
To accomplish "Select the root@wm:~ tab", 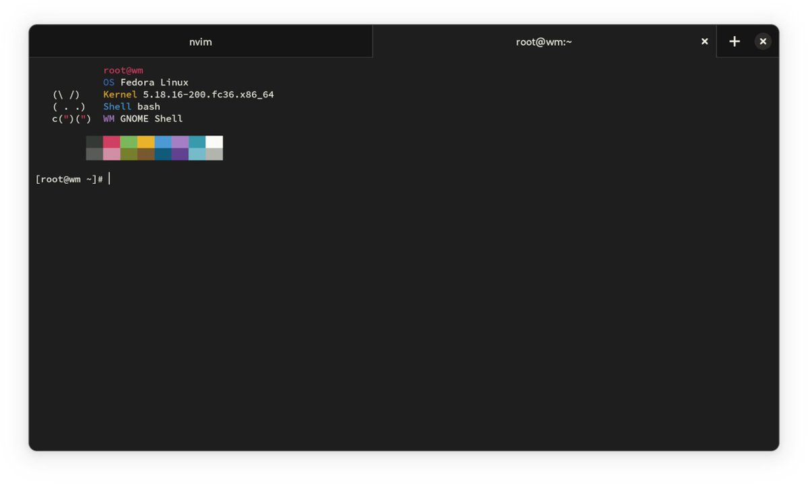I will pos(544,42).
